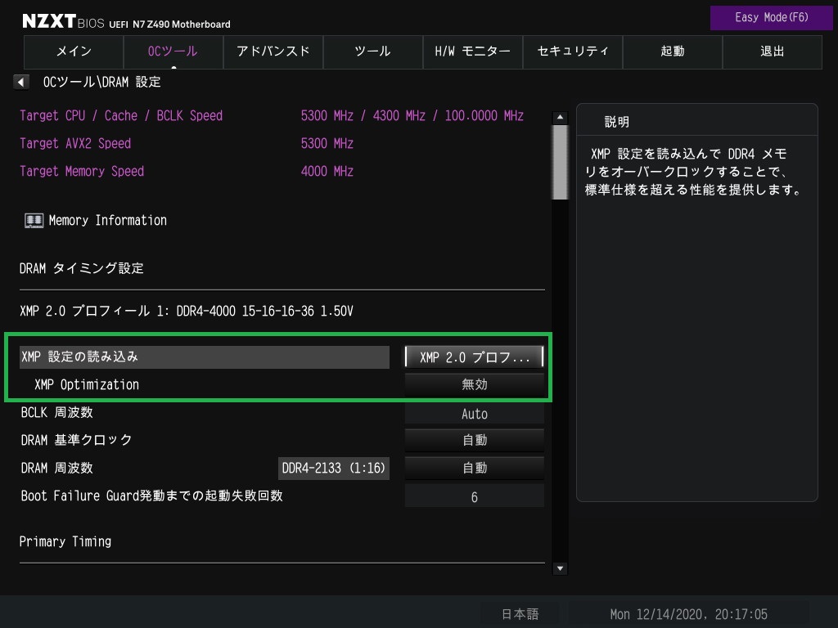Edit Boot Failure Guard count value 6
The height and width of the screenshot is (628, 838).
pyautogui.click(x=475, y=496)
